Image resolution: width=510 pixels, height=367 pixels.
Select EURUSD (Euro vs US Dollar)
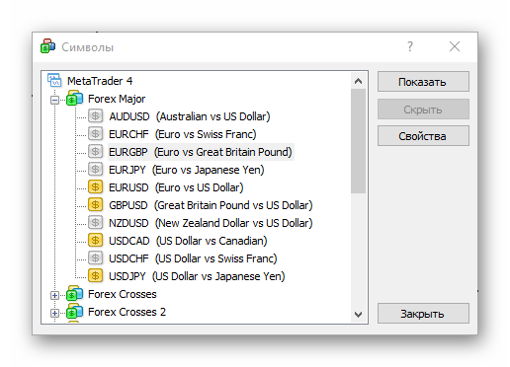pos(176,187)
